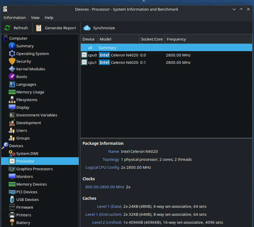
Task: Click the Summary info icon in sidebar
Action: point(12,46)
